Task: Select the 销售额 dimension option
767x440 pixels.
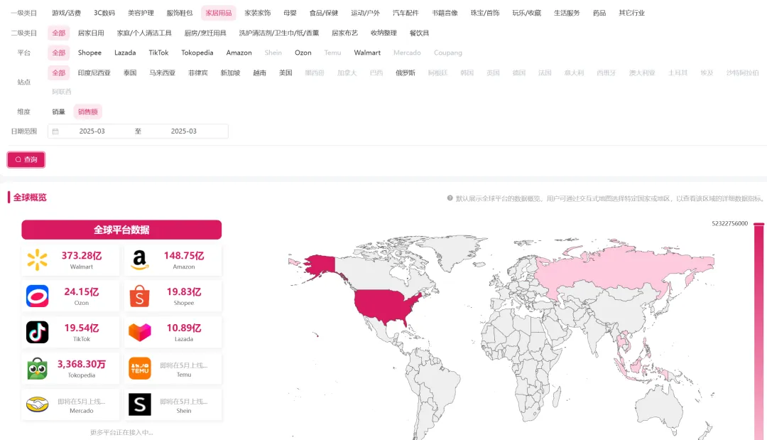Action: (x=89, y=112)
